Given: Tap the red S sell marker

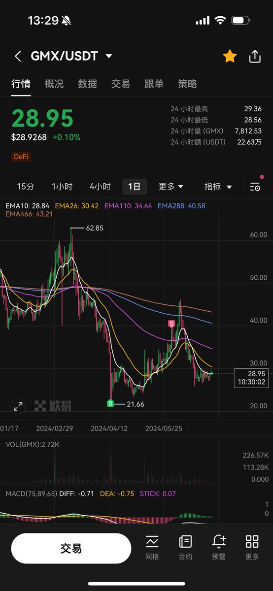Looking at the screenshot, I should pos(171,324).
